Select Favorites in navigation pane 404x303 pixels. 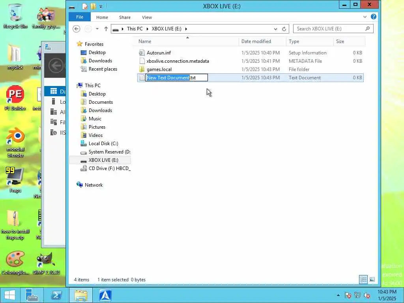click(94, 44)
